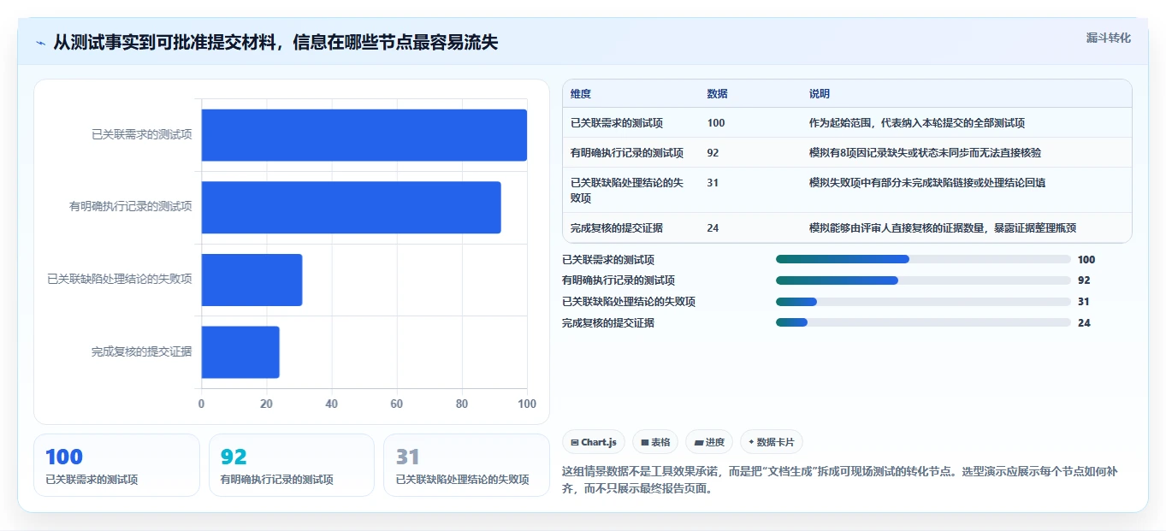Image resolution: width=1166 pixels, height=531 pixels.
Task: Open the stat card showing 100
Action: 116,465
